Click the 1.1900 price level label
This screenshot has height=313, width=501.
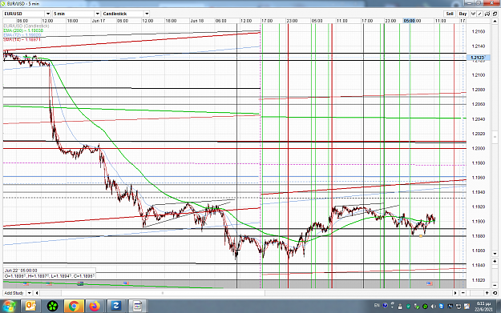(x=479, y=222)
